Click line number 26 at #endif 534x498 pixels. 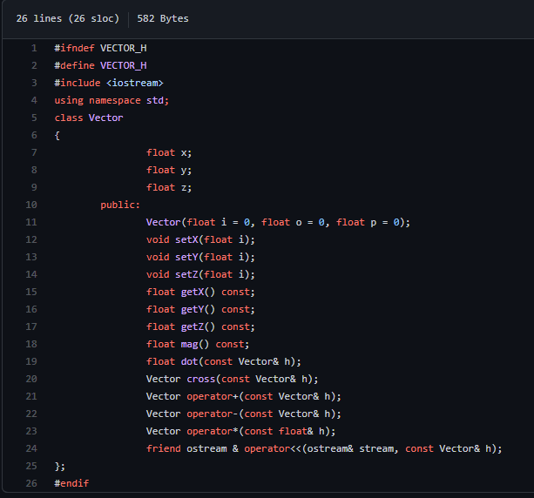[x=31, y=483]
